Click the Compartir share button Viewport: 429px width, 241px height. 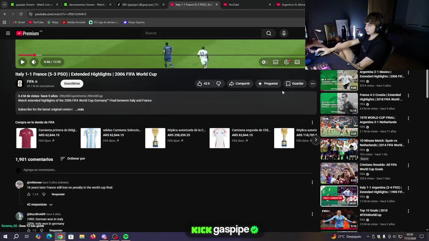(239, 84)
